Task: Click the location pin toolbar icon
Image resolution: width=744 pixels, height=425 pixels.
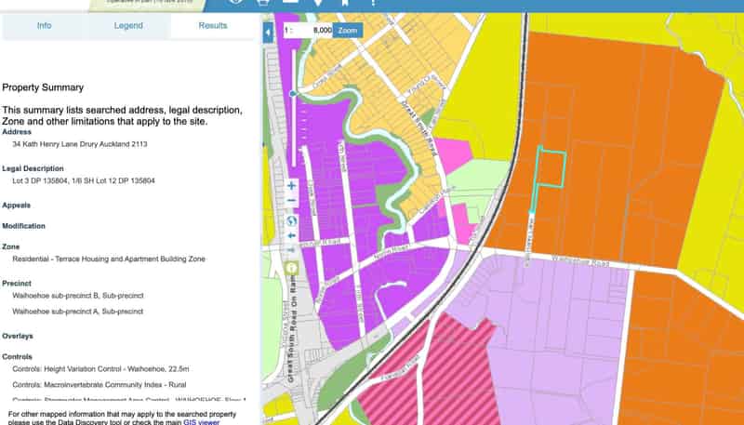Action: point(318,3)
